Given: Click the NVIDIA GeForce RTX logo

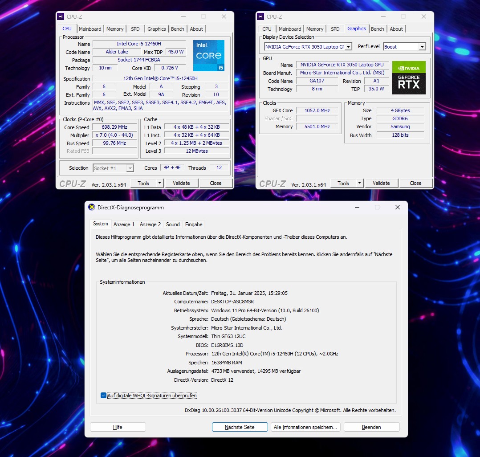Looking at the screenshot, I should click(409, 78).
